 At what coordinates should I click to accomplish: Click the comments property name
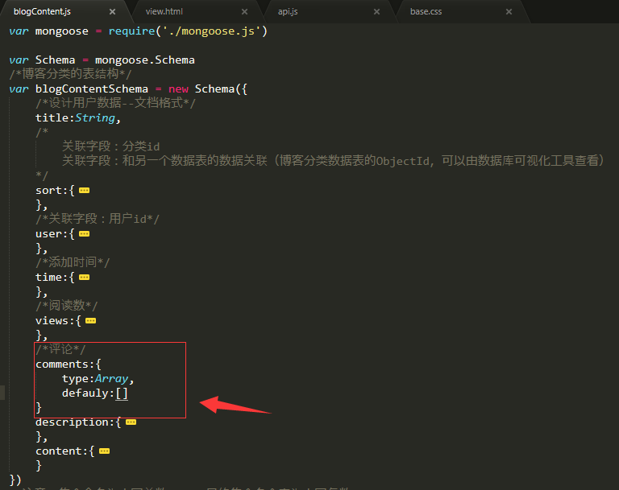point(62,364)
